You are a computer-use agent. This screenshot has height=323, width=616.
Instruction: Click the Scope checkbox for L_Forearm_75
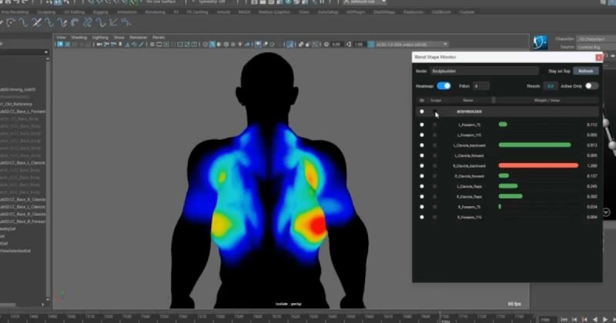point(435,125)
